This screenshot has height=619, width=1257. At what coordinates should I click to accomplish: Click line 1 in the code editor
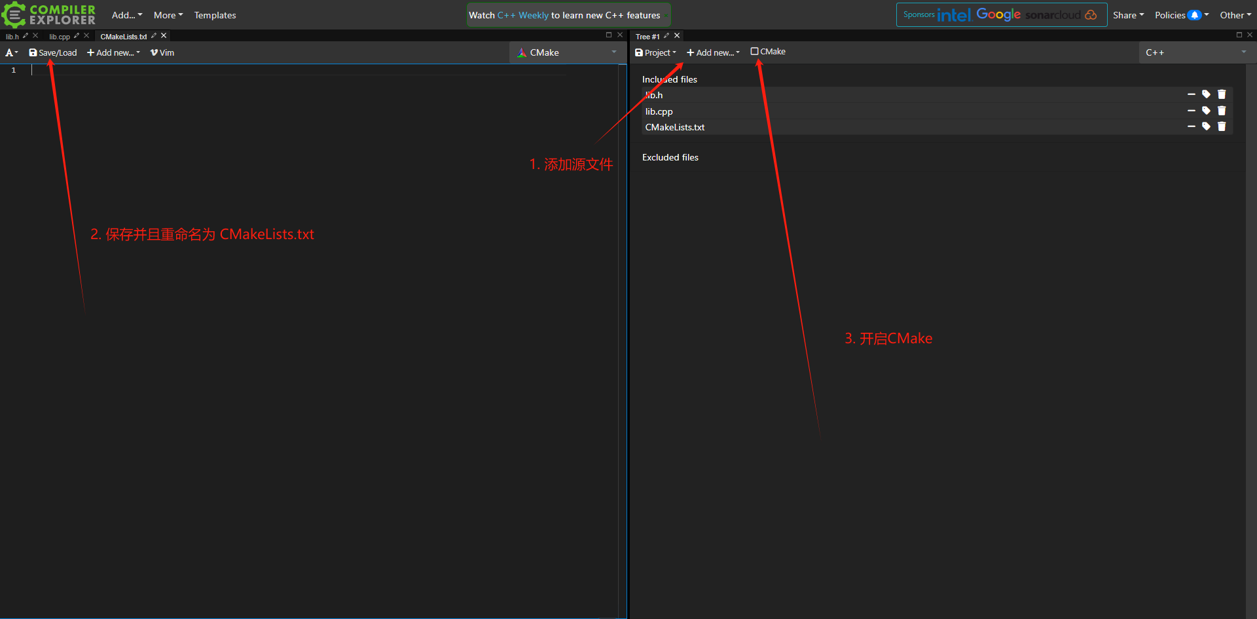262,70
